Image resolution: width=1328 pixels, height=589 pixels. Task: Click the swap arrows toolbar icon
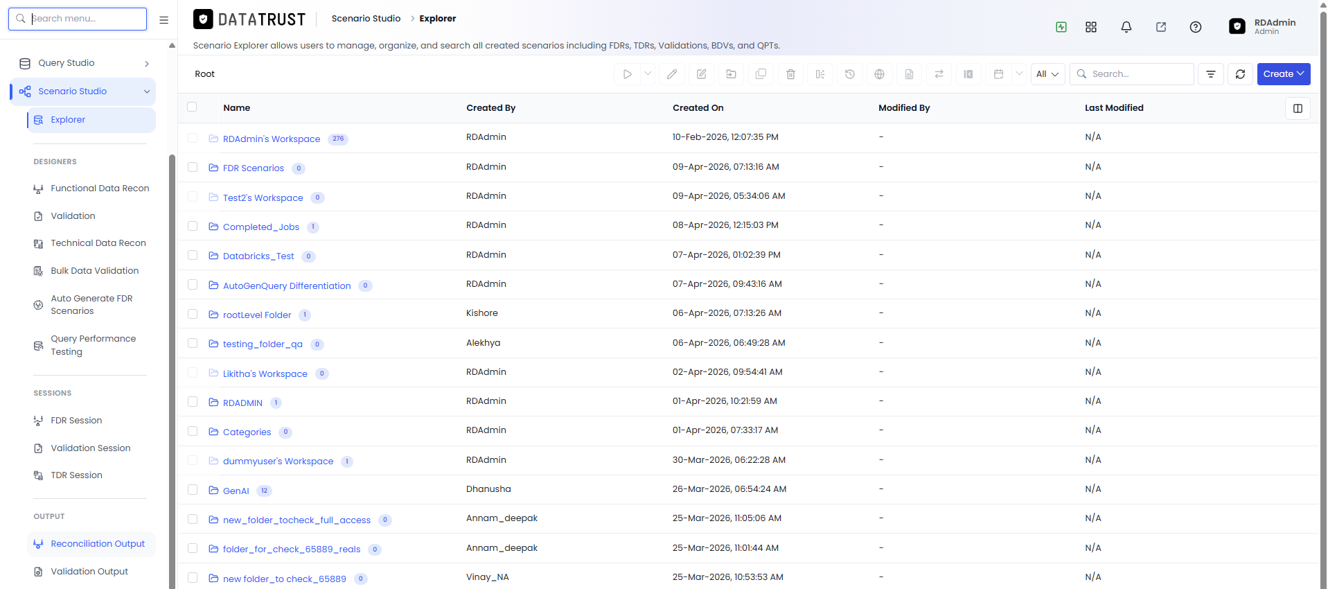pos(939,74)
